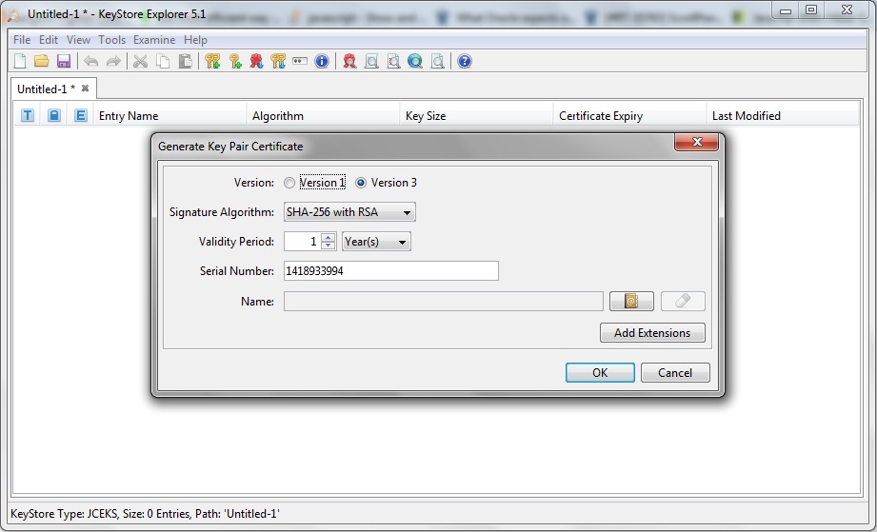Select the Version 1 radio button
Screen dimensions: 877x532
tap(289, 183)
